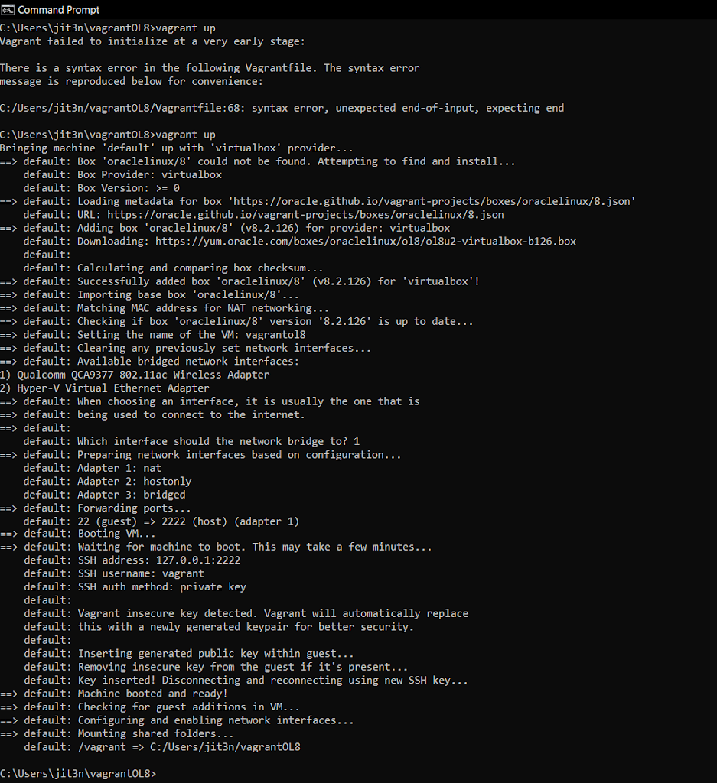
Task: Click the 'Adapter 1: nat' line
Action: coord(93,469)
